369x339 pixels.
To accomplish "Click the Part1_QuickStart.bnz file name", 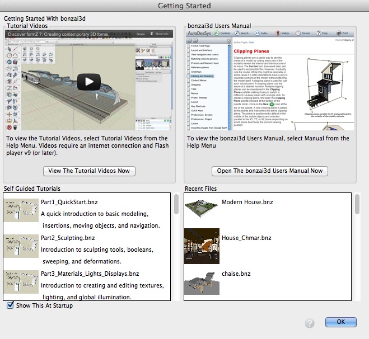I will tap(69, 202).
